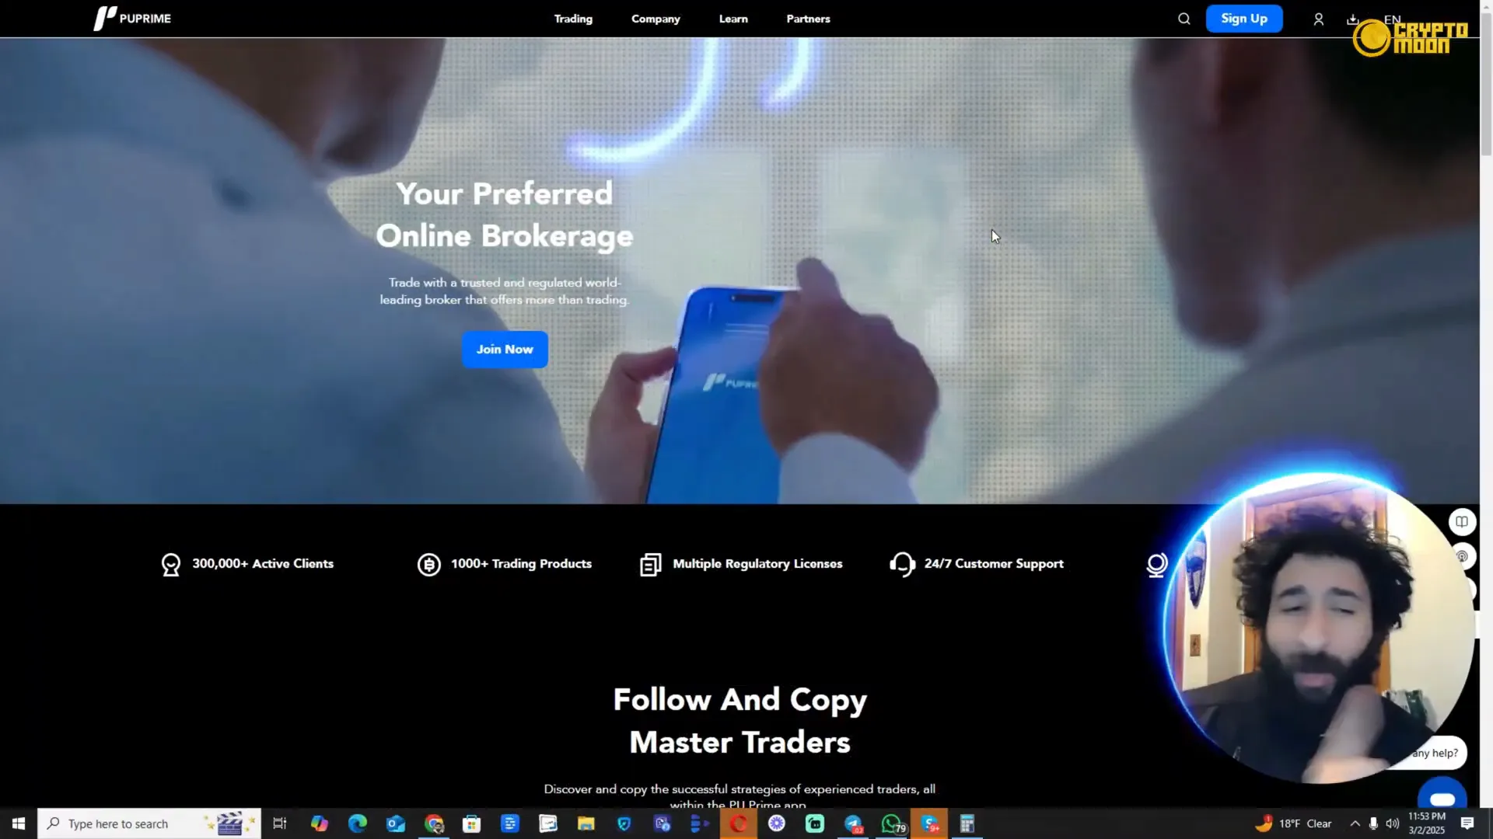Expand the Trading navigation menu
This screenshot has width=1493, height=839.
coord(572,19)
